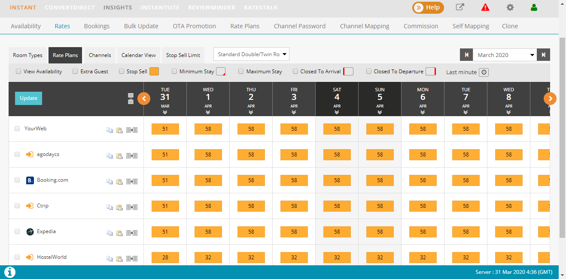Click the orange Help button
Image resolution: width=566 pixels, height=279 pixels.
click(x=428, y=8)
